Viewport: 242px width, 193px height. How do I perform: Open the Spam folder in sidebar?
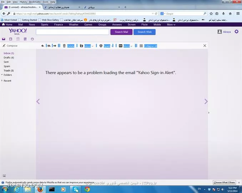pyautogui.click(x=7, y=66)
